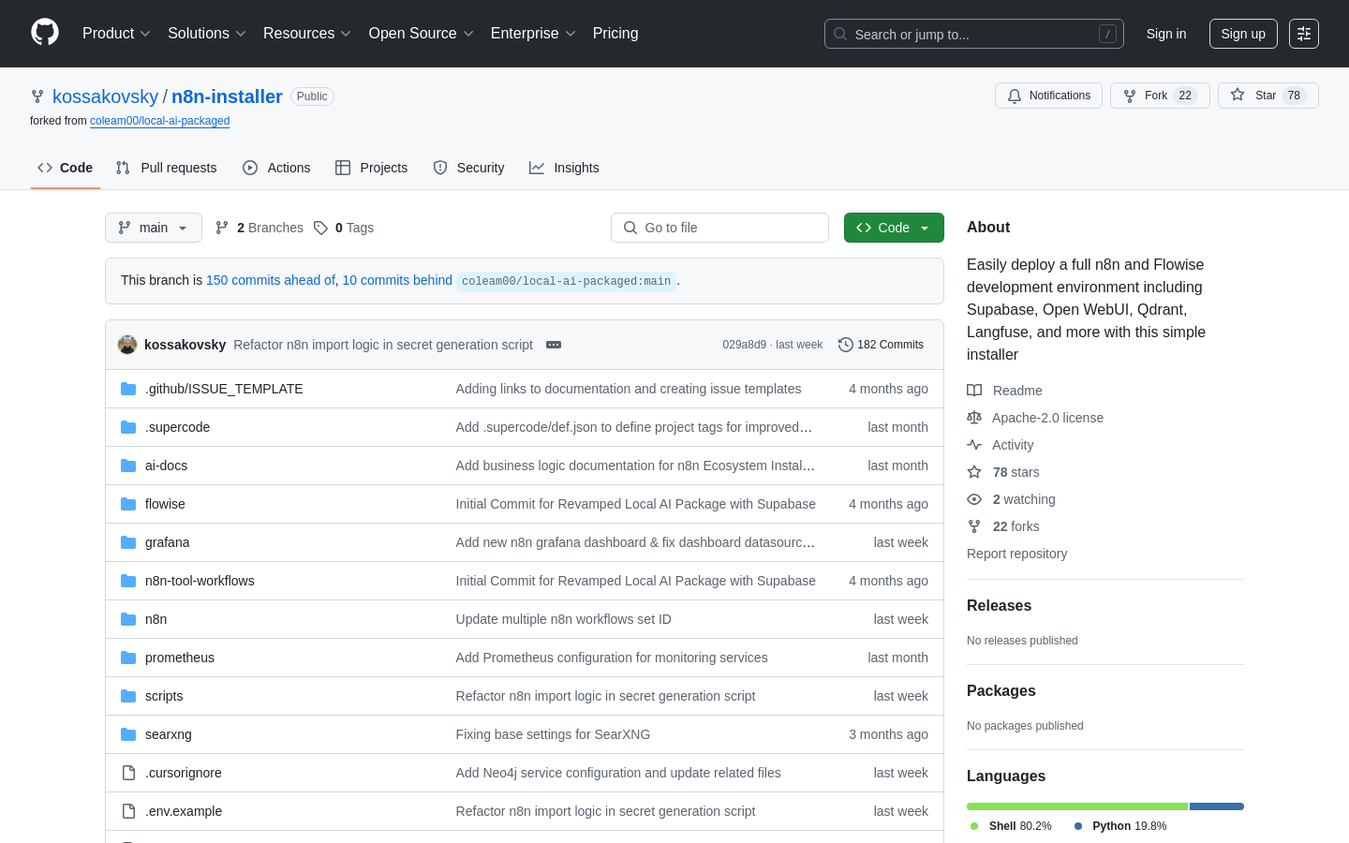
Task: Click the file icon for .cursorignore
Action: tap(128, 773)
